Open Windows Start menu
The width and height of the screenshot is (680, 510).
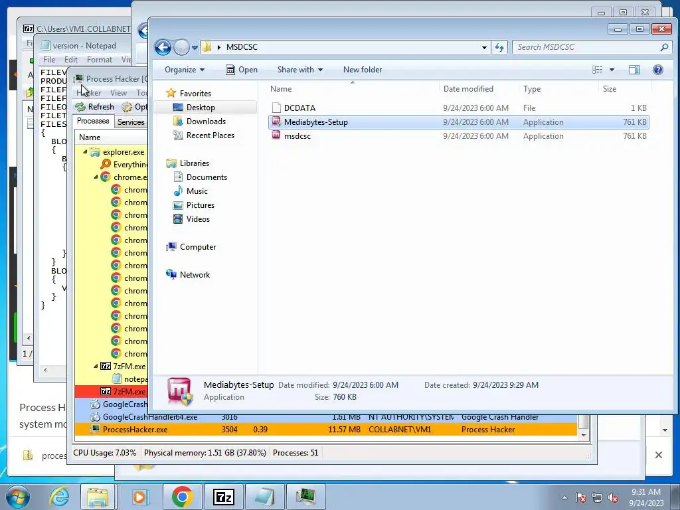(17, 497)
